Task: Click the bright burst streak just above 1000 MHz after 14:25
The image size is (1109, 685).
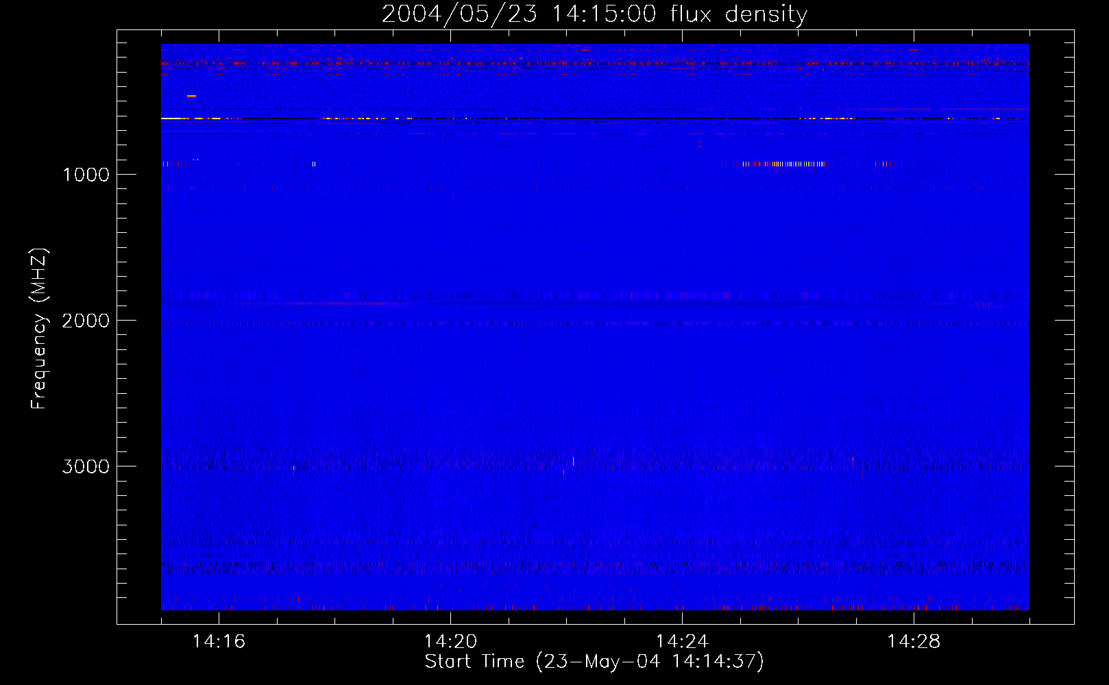Action: point(784,164)
